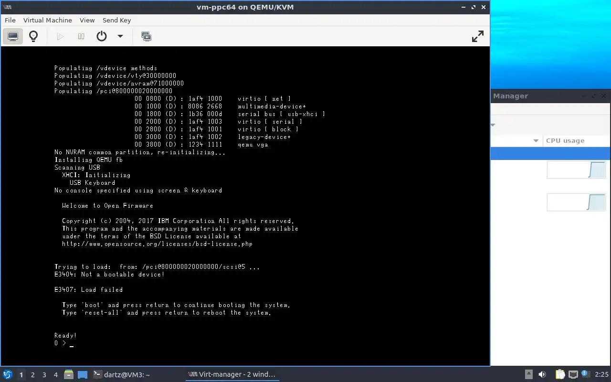Open the File menu

pos(10,20)
